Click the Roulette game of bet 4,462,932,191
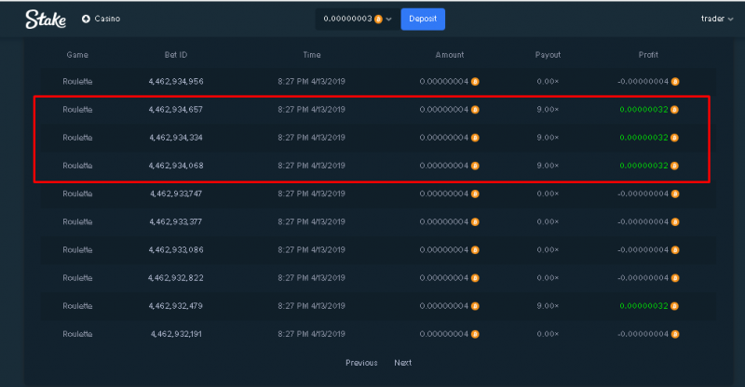 click(x=77, y=334)
